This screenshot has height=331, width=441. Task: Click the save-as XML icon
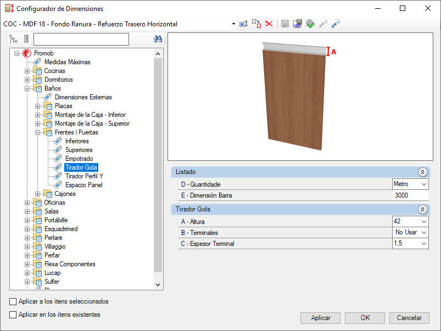click(297, 24)
